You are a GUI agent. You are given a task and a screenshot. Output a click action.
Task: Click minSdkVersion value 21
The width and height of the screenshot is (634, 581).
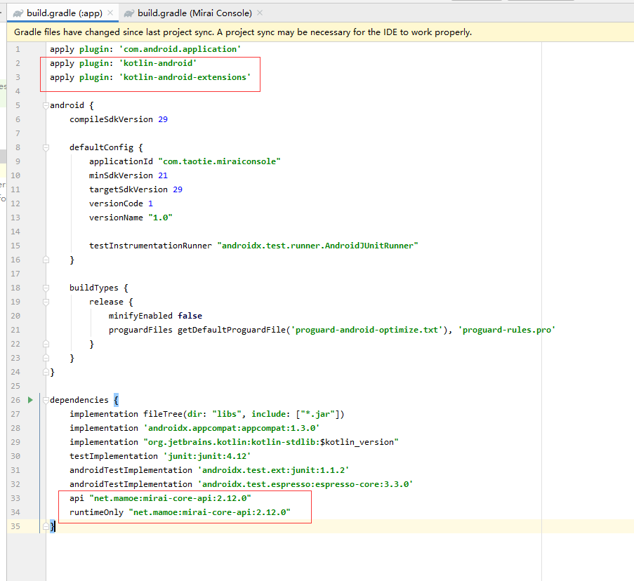[163, 175]
